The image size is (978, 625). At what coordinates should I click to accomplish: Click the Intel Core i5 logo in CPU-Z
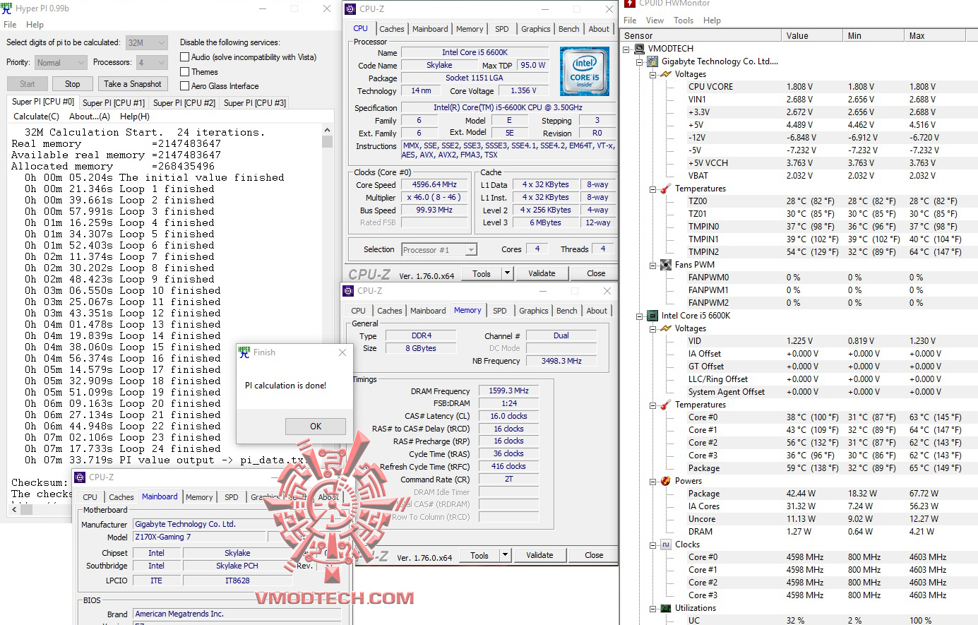584,71
